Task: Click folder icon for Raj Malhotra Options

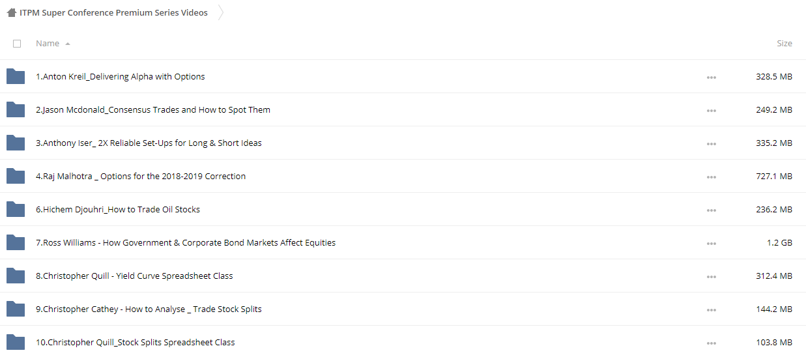Action: point(16,176)
